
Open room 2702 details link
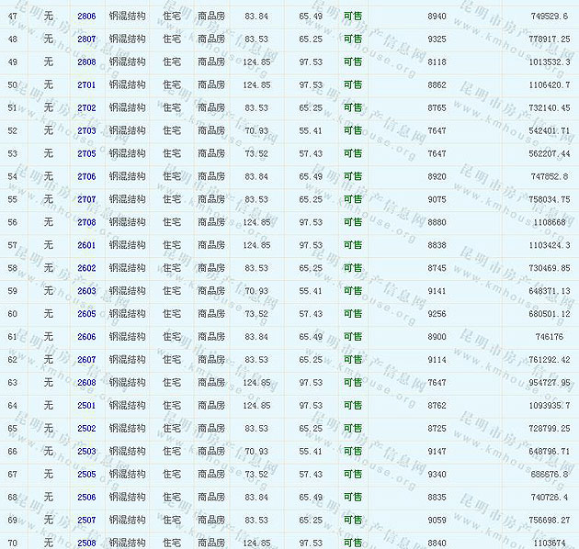[x=86, y=108]
